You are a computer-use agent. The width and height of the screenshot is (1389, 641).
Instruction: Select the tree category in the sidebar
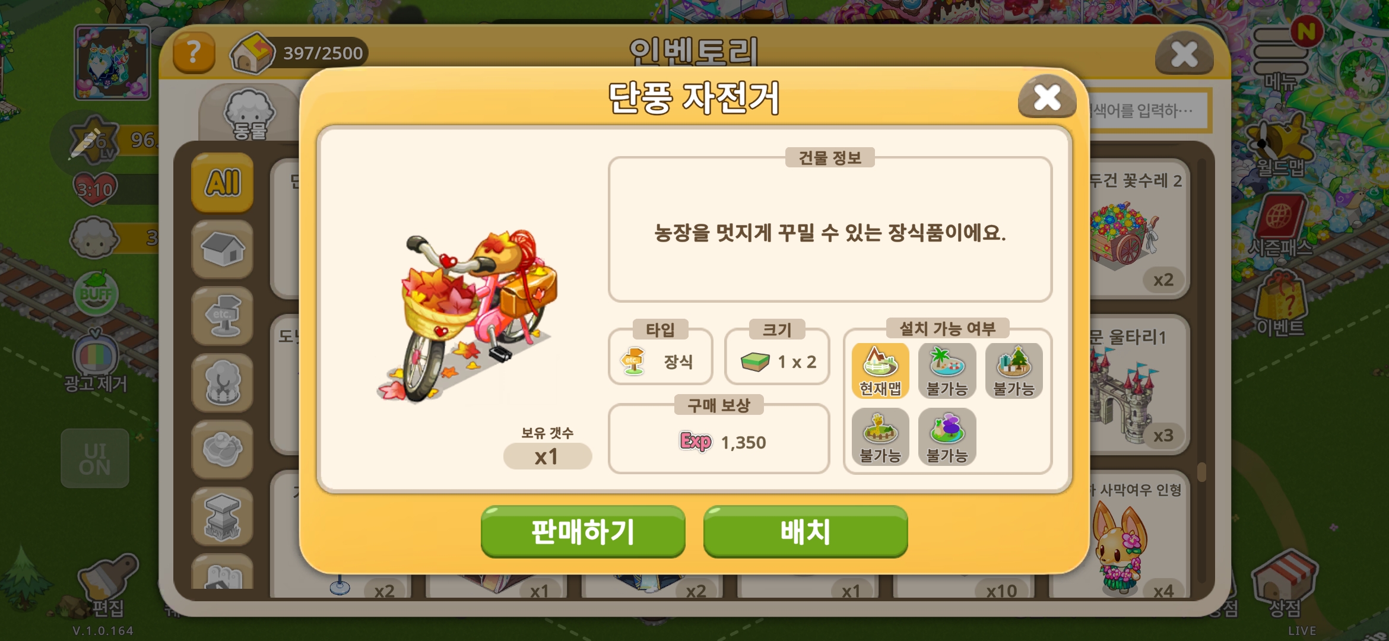(223, 383)
